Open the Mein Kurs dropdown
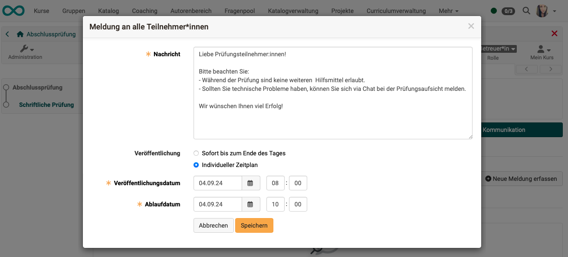Image resolution: width=568 pixels, height=257 pixels. (x=542, y=52)
